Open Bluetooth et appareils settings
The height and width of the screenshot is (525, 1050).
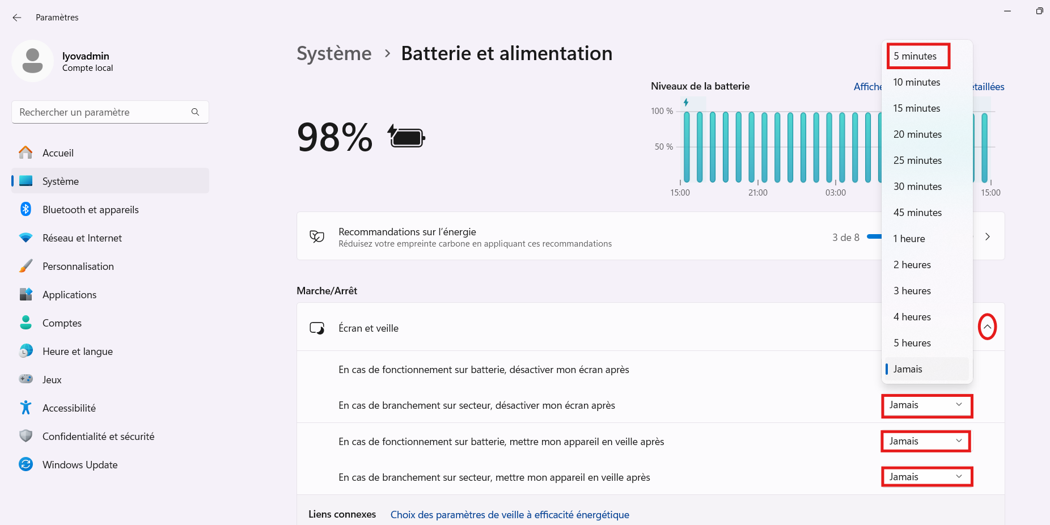(x=90, y=210)
